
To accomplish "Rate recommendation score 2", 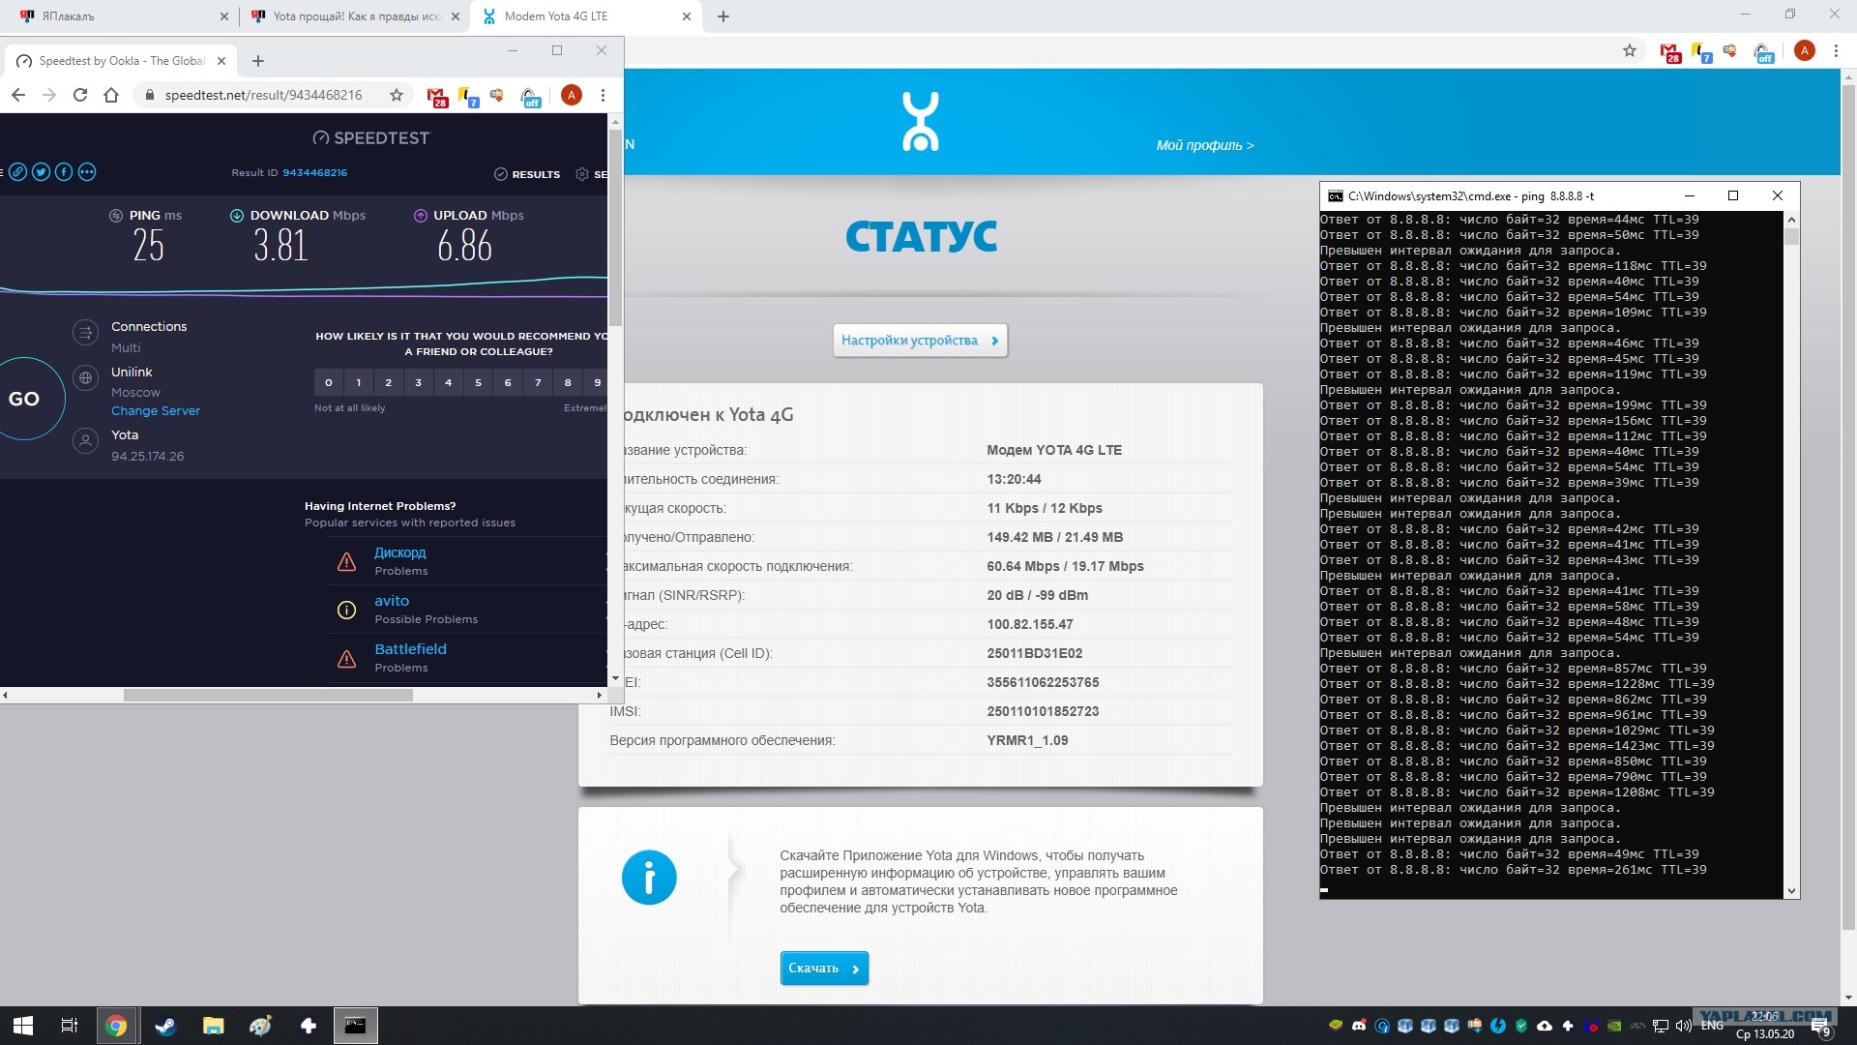I will pyautogui.click(x=389, y=382).
